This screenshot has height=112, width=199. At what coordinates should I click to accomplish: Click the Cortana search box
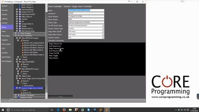(27, 110)
